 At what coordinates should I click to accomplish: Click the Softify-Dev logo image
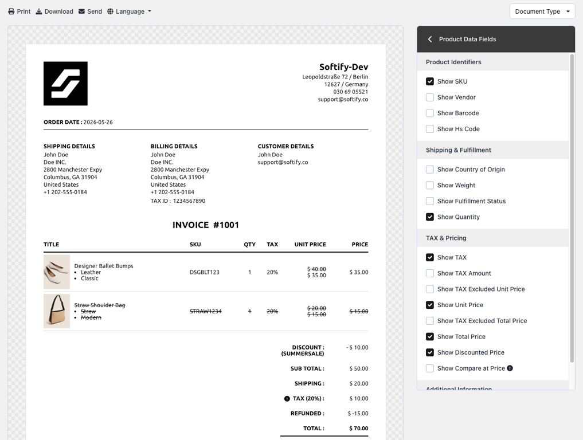(65, 84)
